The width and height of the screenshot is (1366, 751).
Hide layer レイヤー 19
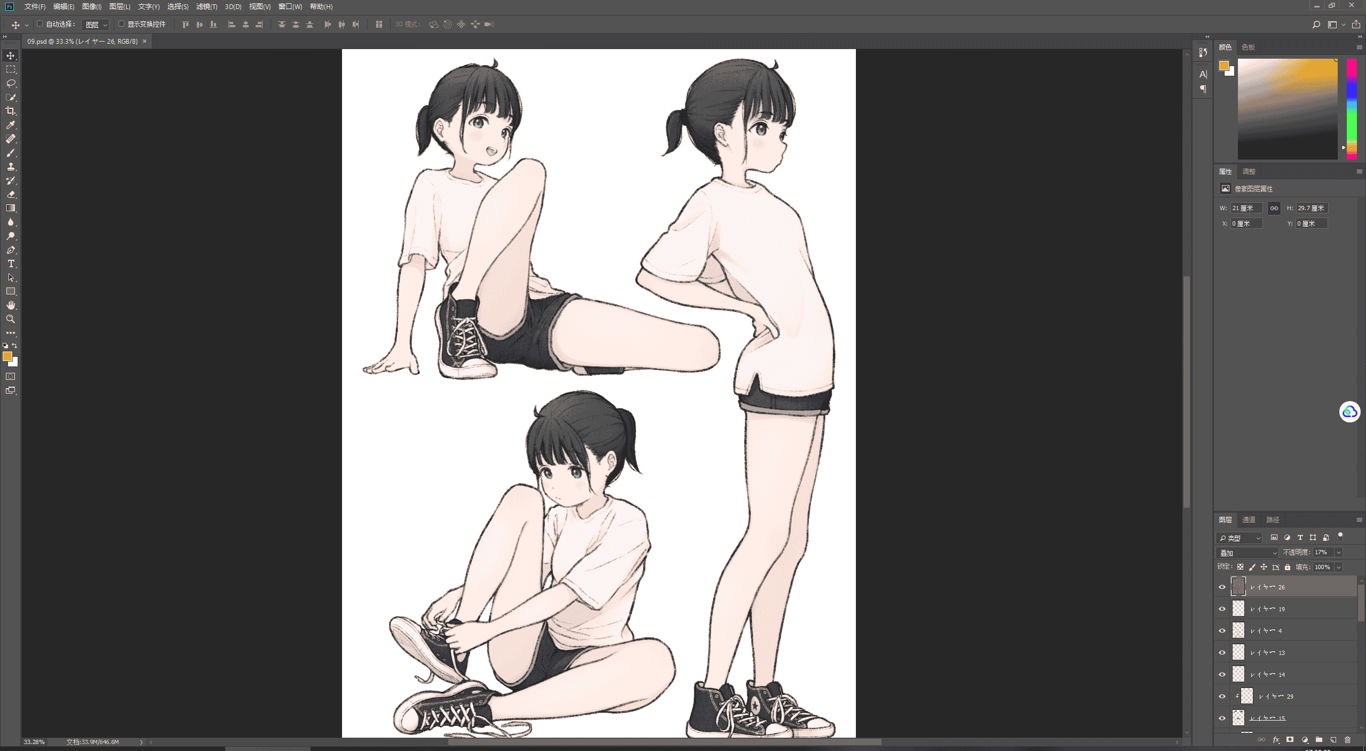1222,609
